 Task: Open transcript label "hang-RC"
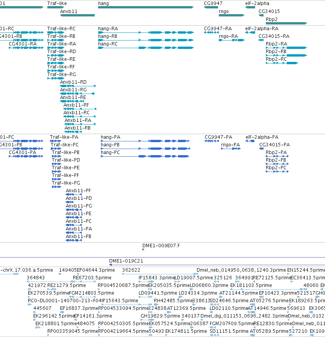point(108,44)
